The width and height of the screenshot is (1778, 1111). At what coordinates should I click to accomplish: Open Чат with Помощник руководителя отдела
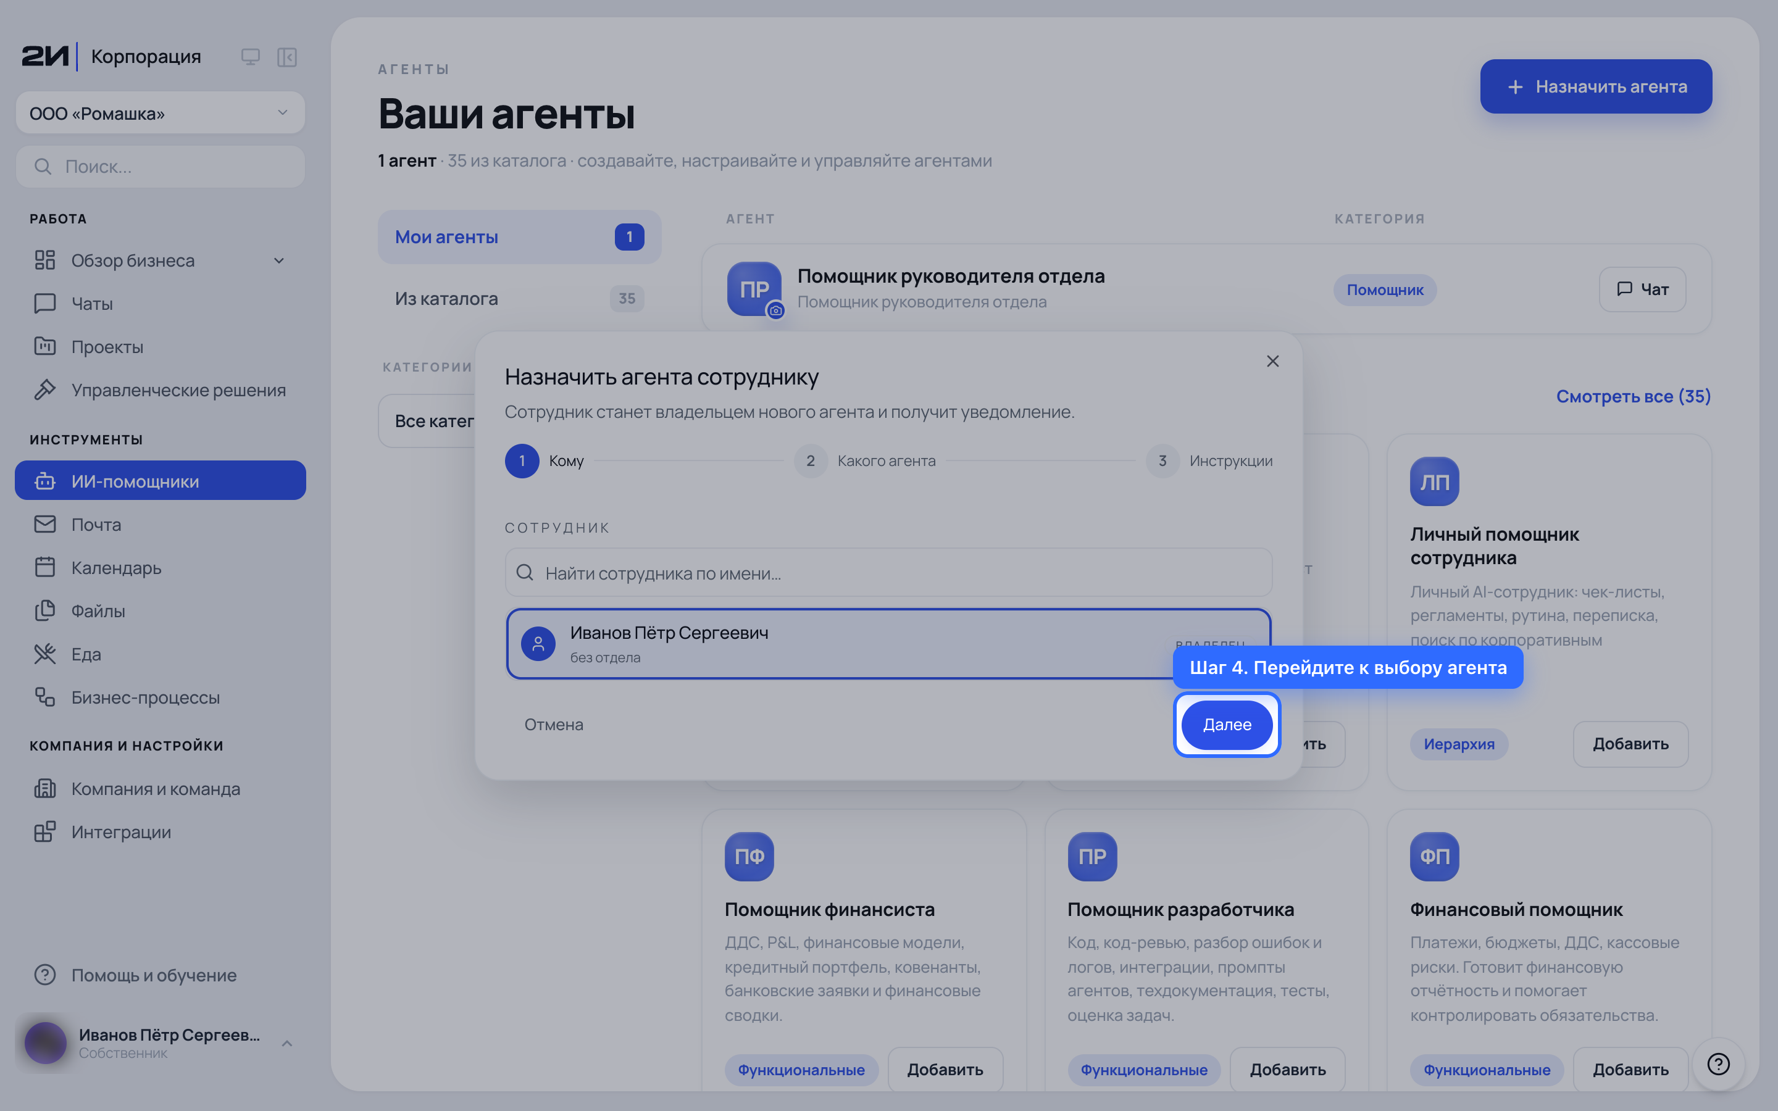(x=1642, y=289)
